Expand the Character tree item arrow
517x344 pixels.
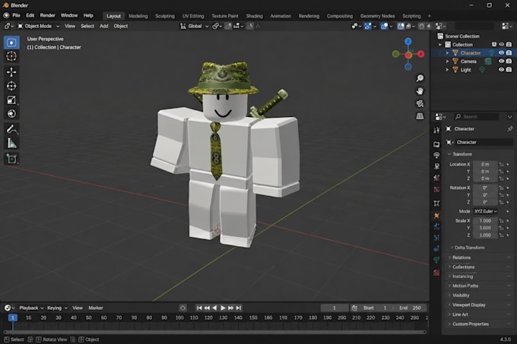click(447, 53)
